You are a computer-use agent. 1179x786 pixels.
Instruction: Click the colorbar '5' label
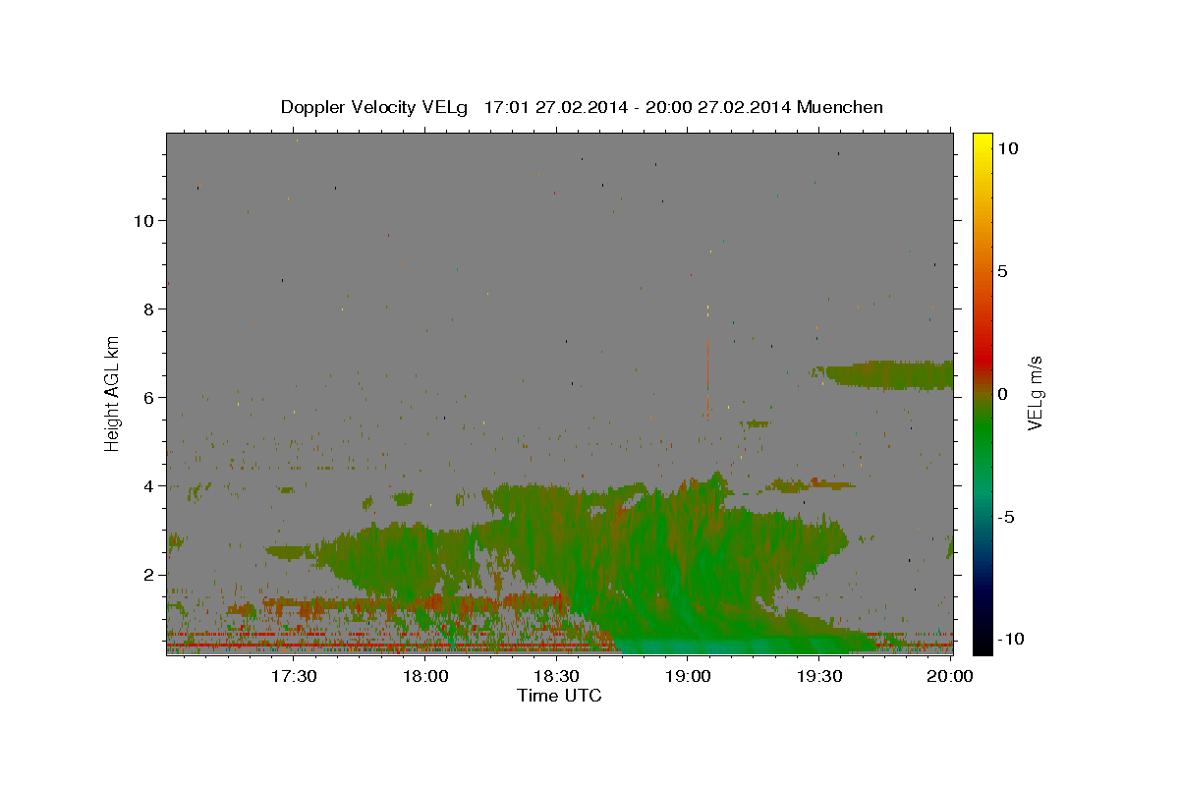click(x=1002, y=271)
